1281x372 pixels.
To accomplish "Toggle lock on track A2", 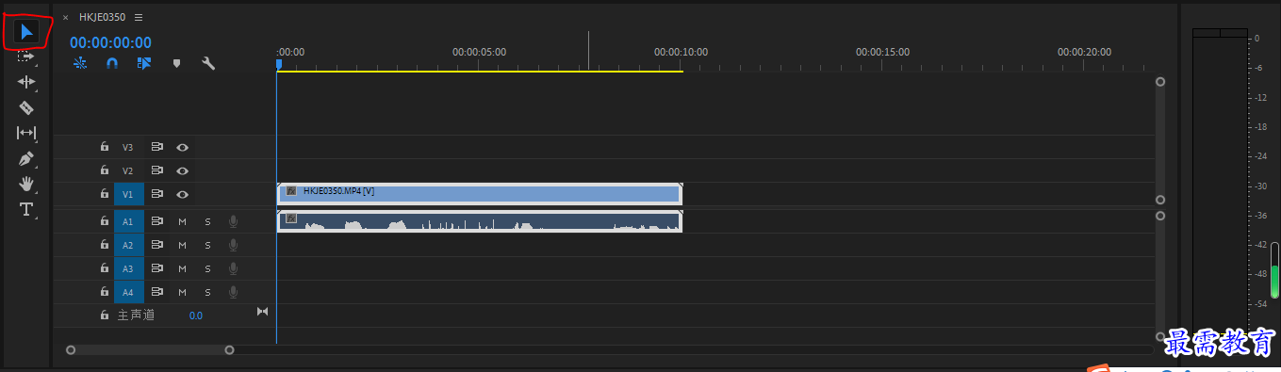I will coord(105,245).
